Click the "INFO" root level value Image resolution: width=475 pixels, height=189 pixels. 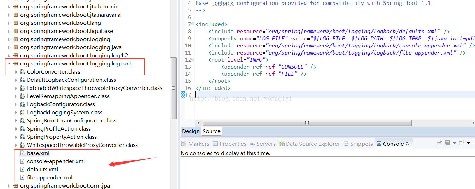(256, 59)
